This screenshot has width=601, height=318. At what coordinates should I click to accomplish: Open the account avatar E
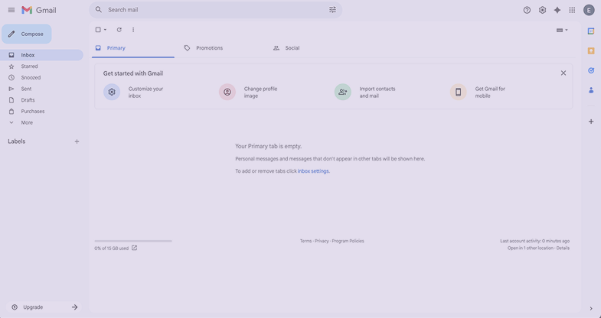[589, 10]
